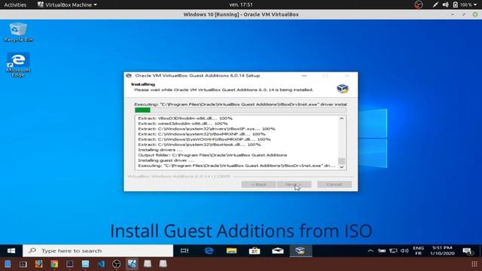This screenshot has width=482, height=271.
Task: Open the Microsoft Edge desktop shortcut
Action: point(18,65)
